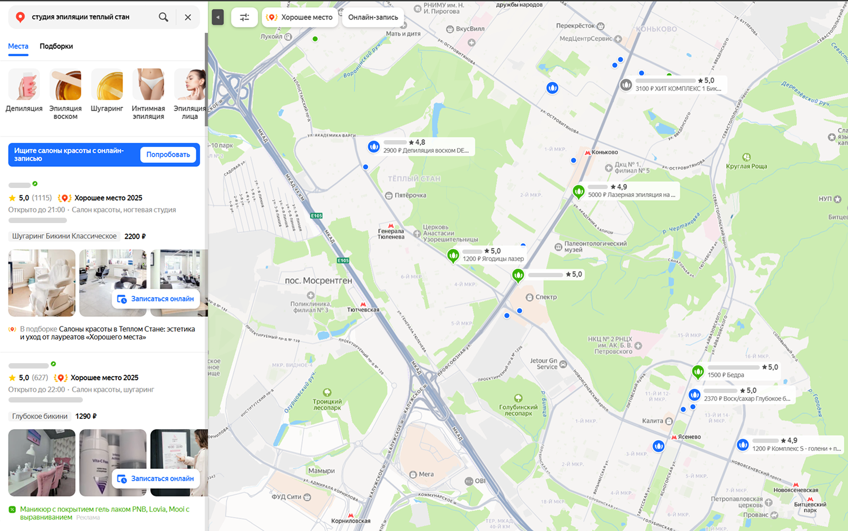This screenshot has height=531, width=848.
Task: Click the Попробовать button in the banner
Action: click(168, 155)
